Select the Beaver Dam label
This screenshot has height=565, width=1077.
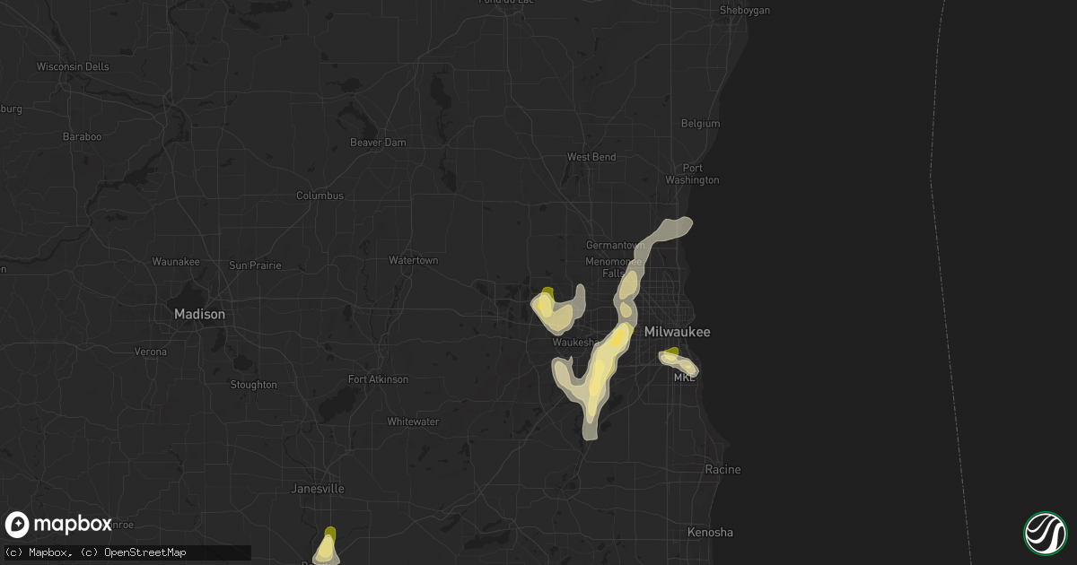pyautogui.click(x=378, y=143)
